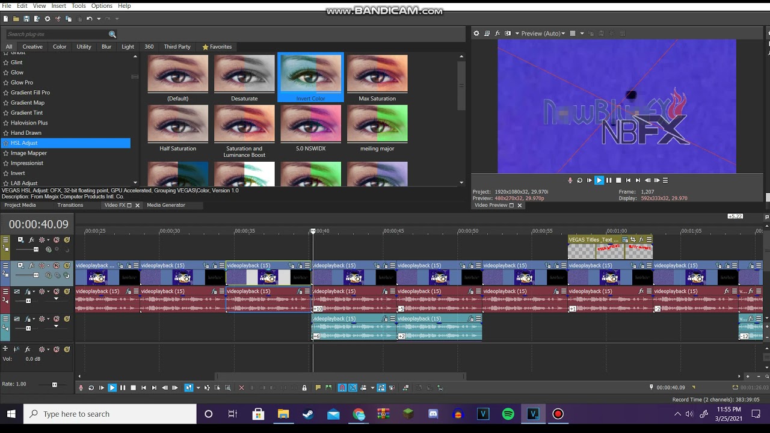
Task: Choose the Max Saturation preset thumbnail
Action: (377, 74)
